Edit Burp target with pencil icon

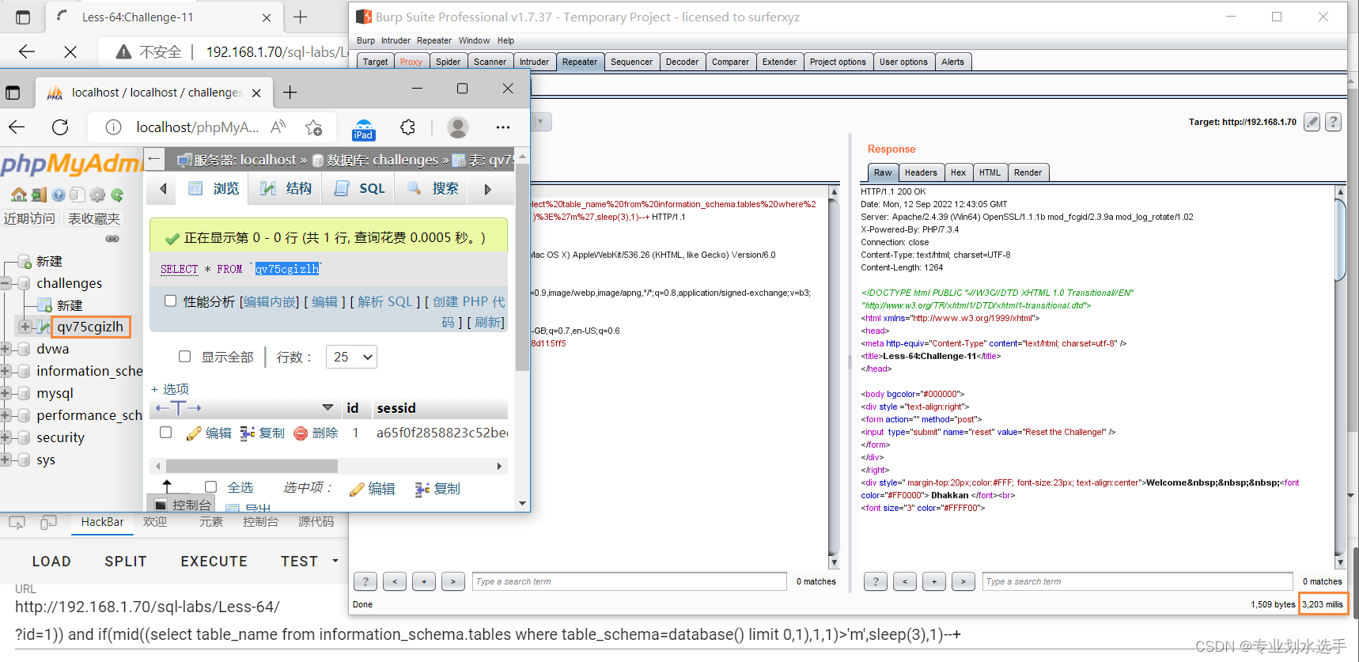[x=1312, y=122]
